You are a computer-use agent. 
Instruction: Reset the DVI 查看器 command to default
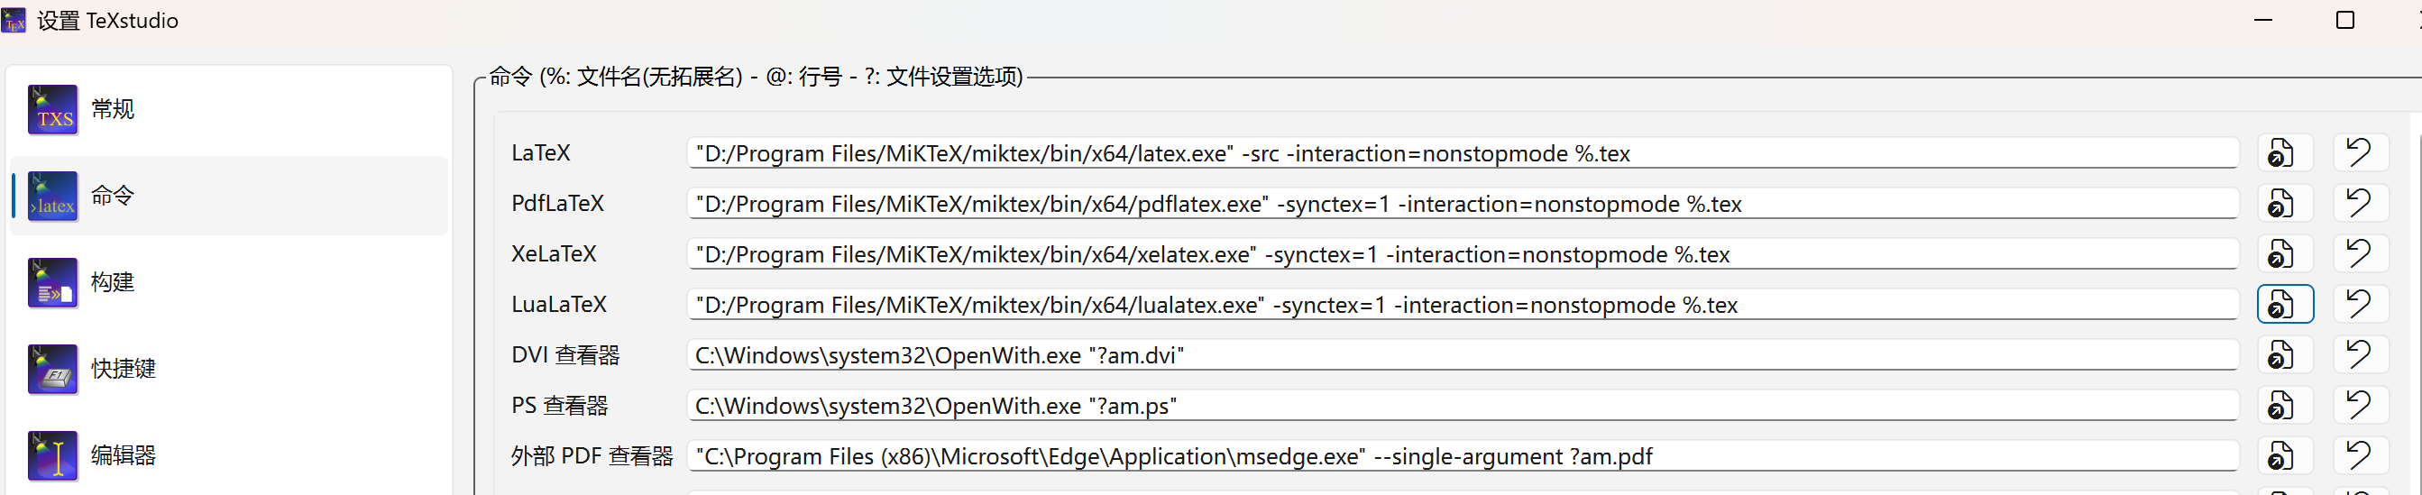point(2359,355)
